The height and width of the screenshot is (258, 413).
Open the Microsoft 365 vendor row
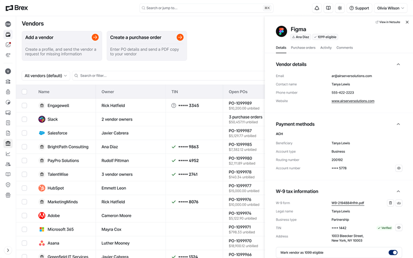[x=61, y=229]
